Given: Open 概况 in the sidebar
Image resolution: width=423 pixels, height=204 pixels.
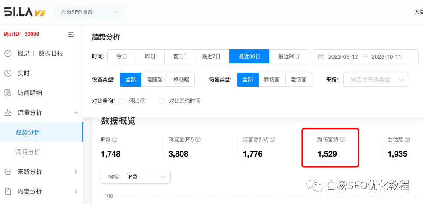Looking at the screenshot, I should 24,53.
